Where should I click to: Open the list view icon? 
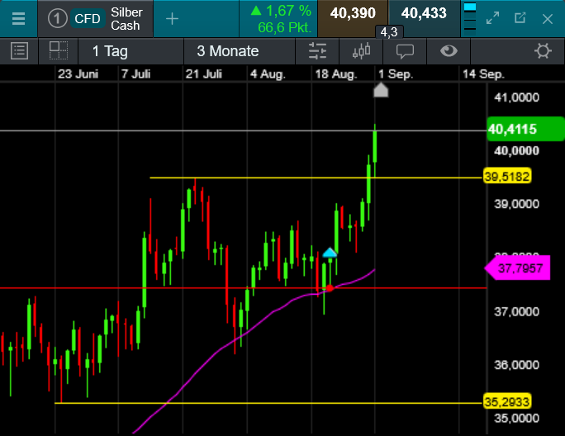[19, 51]
